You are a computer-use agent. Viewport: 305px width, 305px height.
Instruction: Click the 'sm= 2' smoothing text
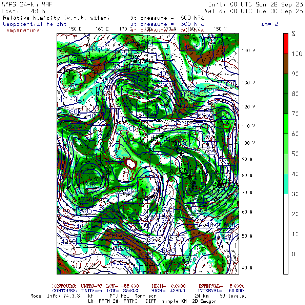tap(269, 24)
